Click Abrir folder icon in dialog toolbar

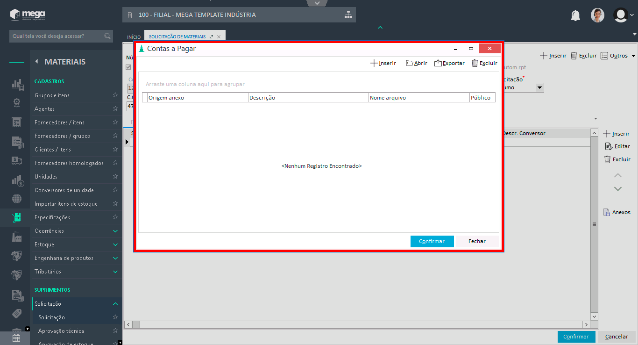click(x=410, y=63)
